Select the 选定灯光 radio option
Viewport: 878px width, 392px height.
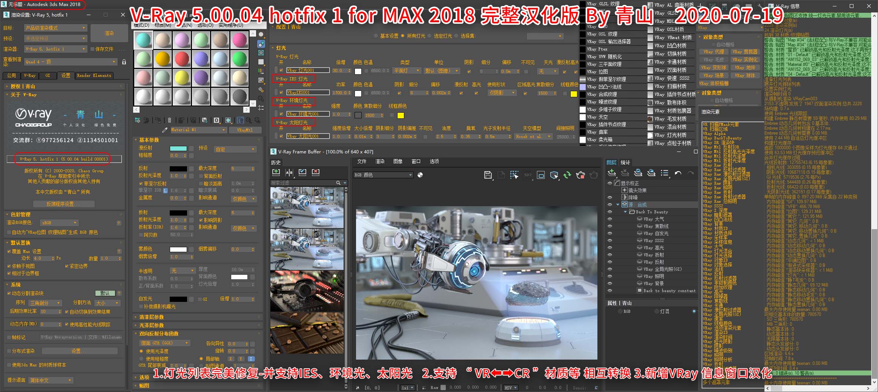pyautogui.click(x=430, y=36)
